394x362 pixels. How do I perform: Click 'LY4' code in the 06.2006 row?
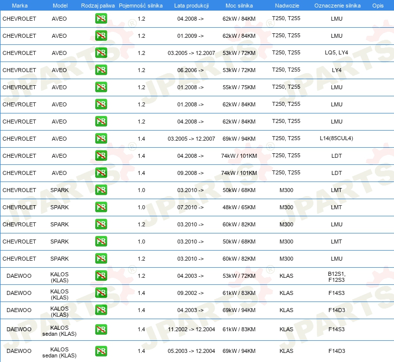(x=337, y=70)
